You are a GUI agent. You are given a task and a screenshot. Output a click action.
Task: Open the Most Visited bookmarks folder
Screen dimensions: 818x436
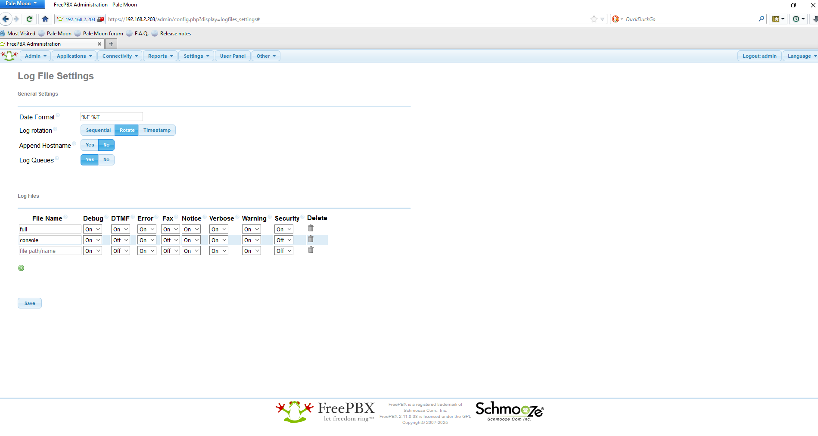click(18, 34)
